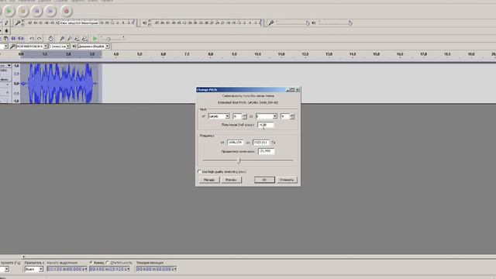
Task: Select the End radio button
Action: click(91, 263)
